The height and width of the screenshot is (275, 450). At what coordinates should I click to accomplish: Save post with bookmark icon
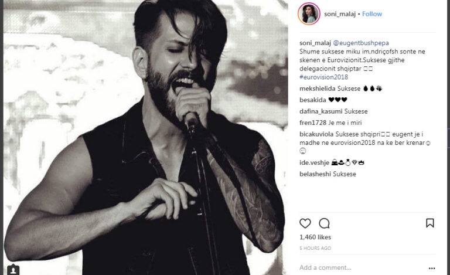coord(430,223)
